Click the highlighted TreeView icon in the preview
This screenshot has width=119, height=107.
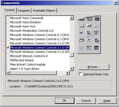pos(89,33)
